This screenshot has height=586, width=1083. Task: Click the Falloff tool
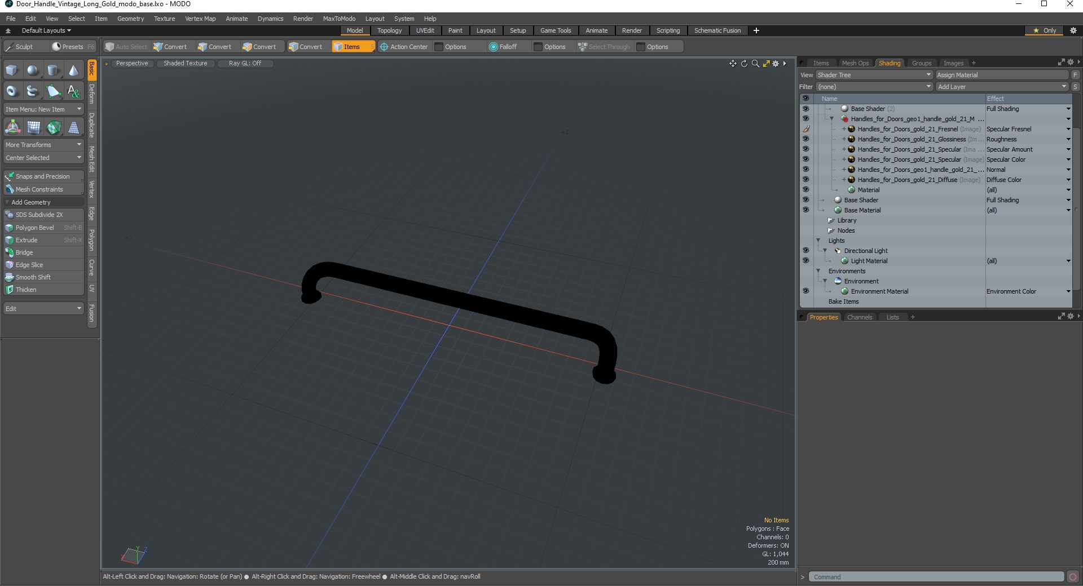[x=503, y=47]
